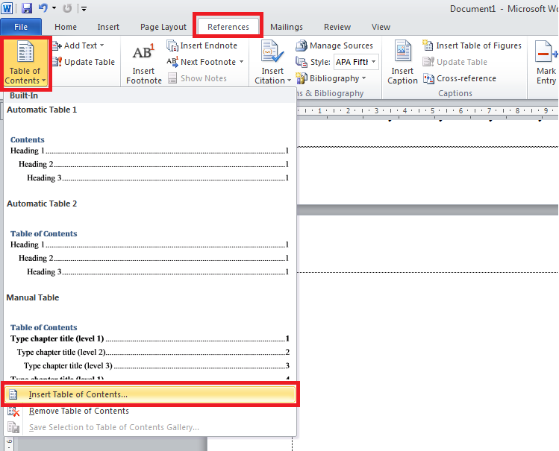Click the Insert Footnote AB icon
559x451 pixels.
[143, 52]
